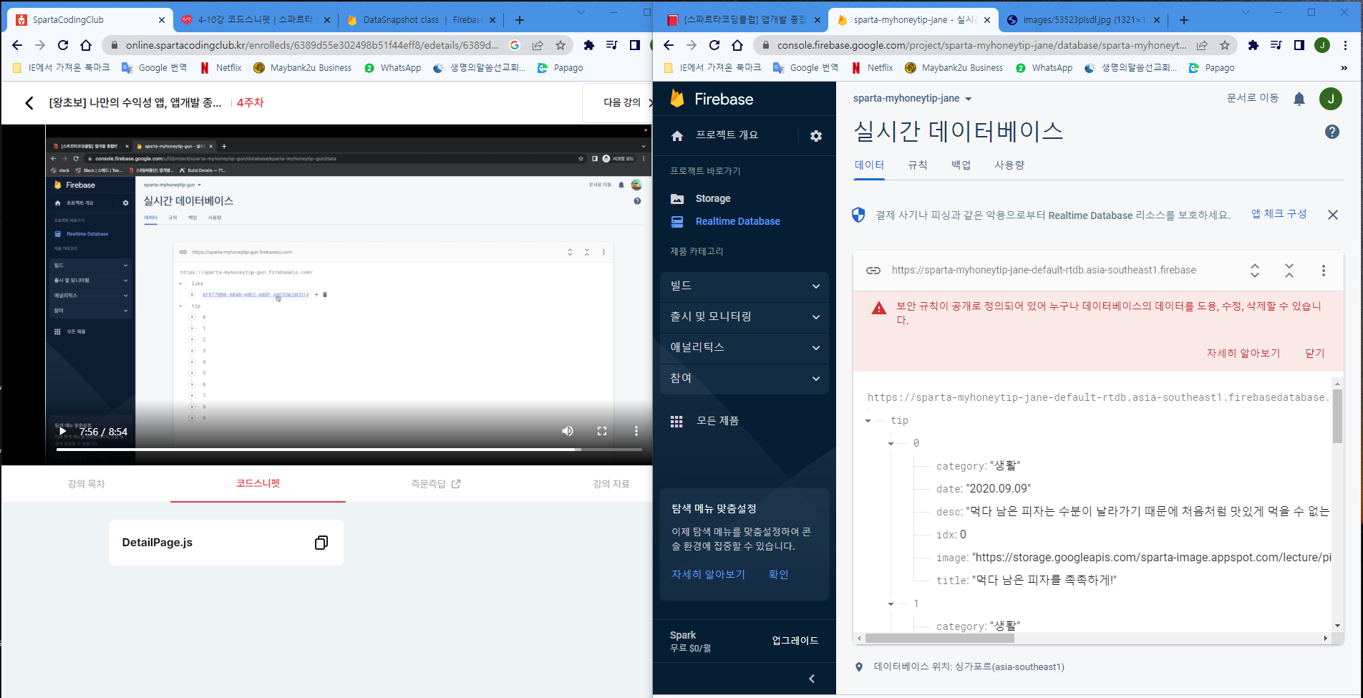Switch to 데이터 tab

pos(869,165)
